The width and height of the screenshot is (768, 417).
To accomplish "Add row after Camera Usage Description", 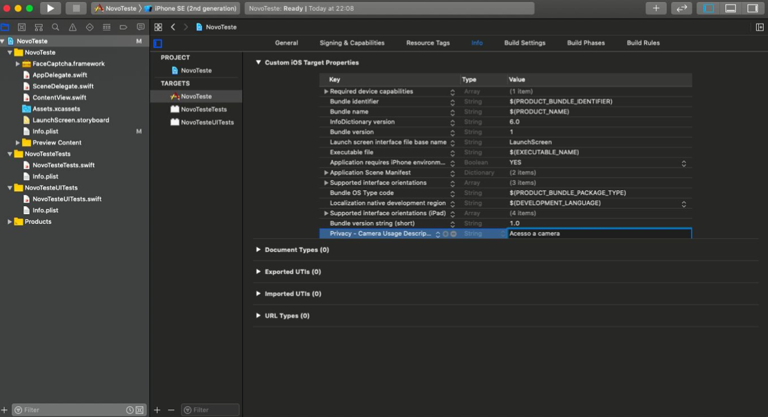I will pyautogui.click(x=446, y=234).
